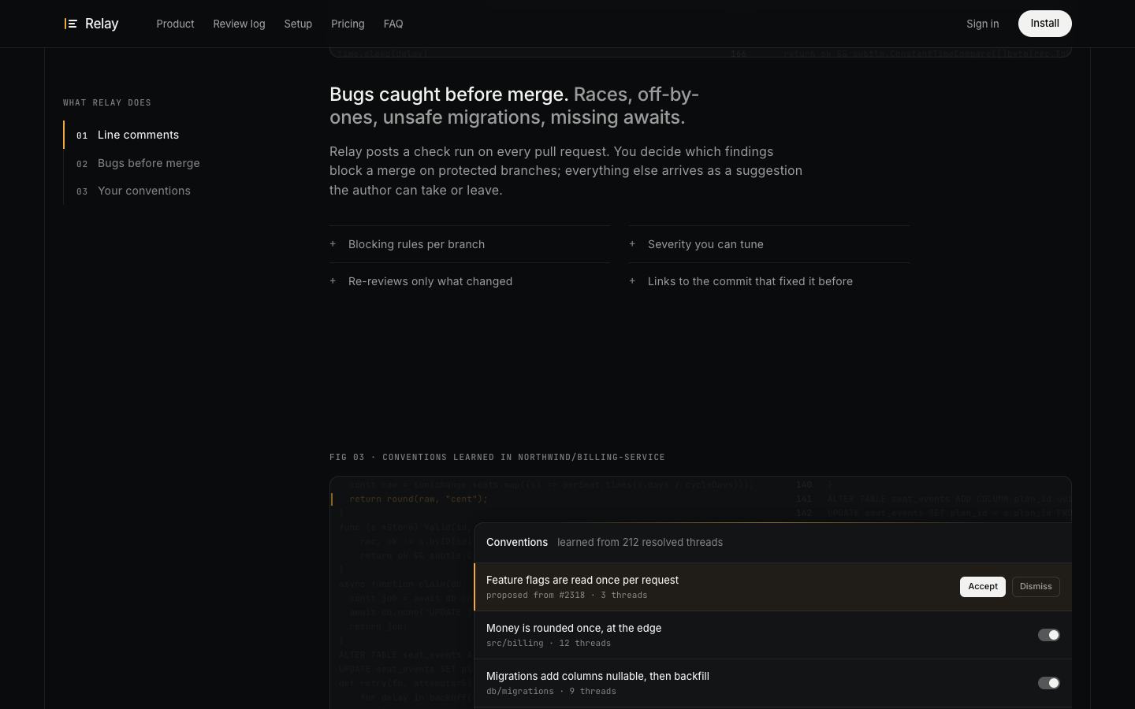The width and height of the screenshot is (1135, 709).
Task: Dismiss the Feature flags convention
Action: [x=1036, y=587]
